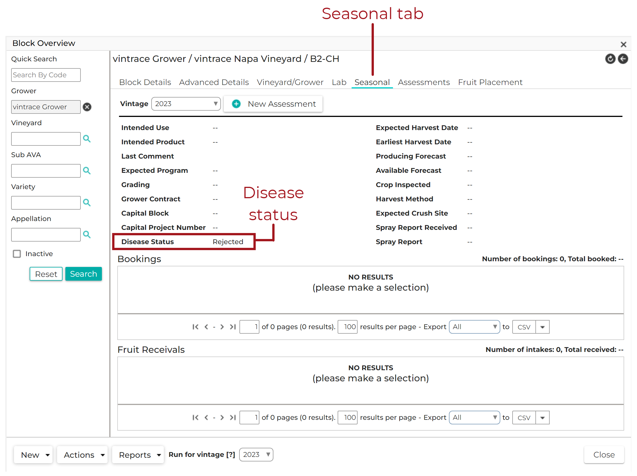637x476 pixels.
Task: Click the Variety input field
Action: pos(46,203)
